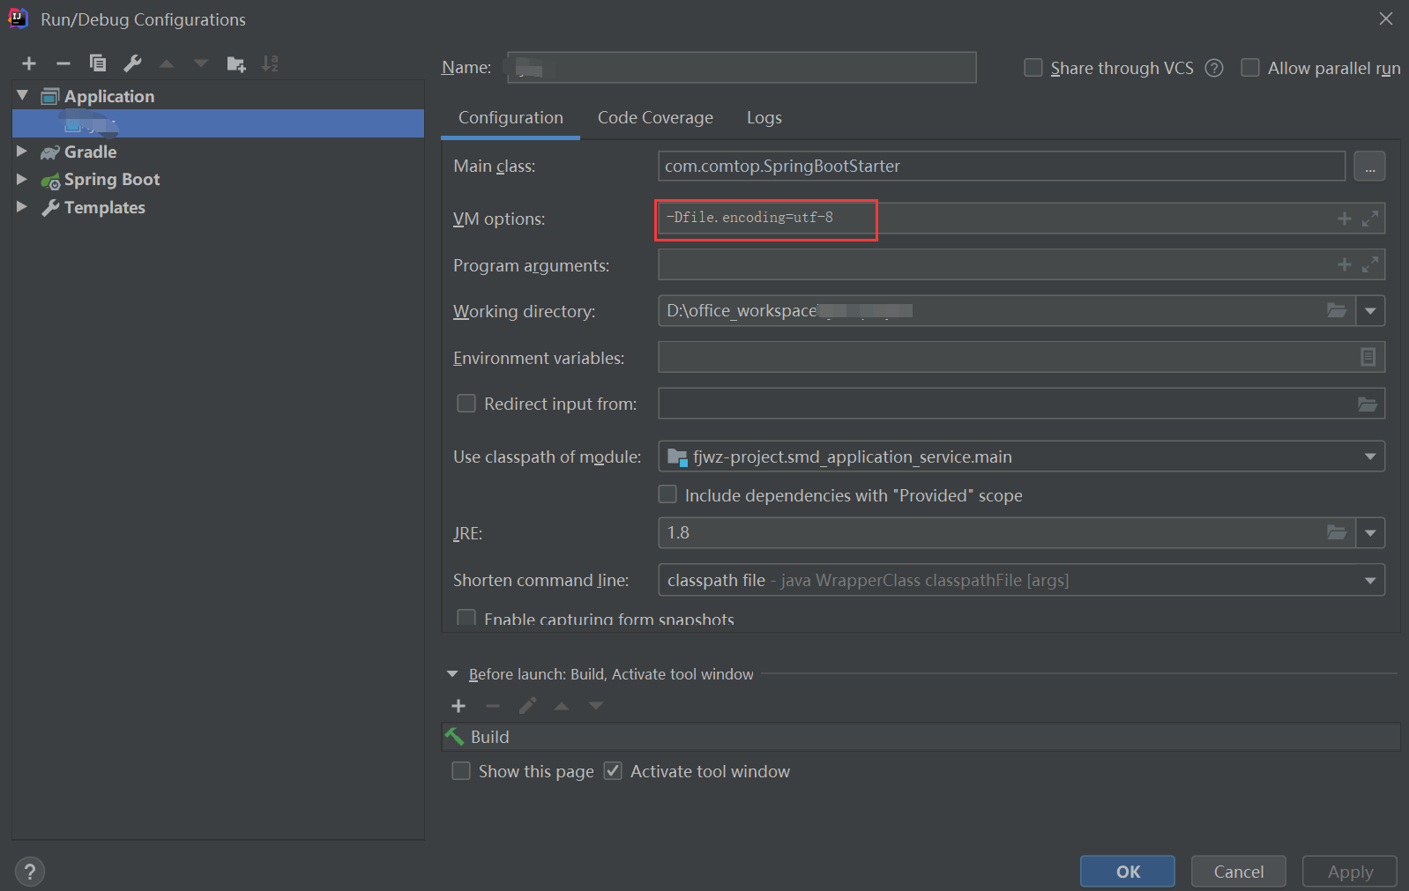Screen dimensions: 1409x891
Task: Open the Shorten command line dropdown
Action: (1369, 580)
